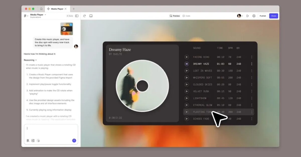Image resolution: width=301 pixels, height=157 pixels.
Task: Play the Ethereal Glow track
Action: click(187, 105)
